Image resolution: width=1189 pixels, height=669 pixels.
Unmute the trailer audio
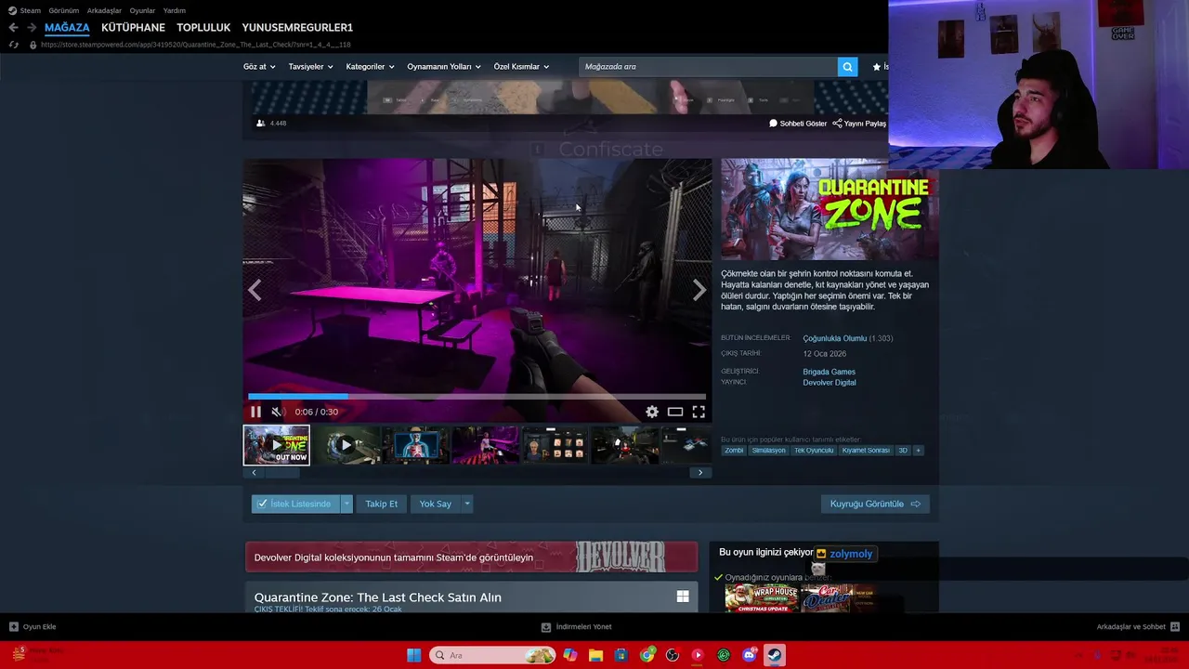[x=276, y=412]
